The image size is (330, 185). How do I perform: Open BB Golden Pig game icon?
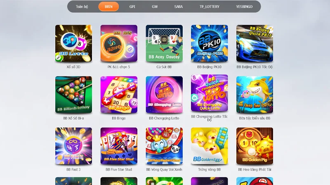pos(255,146)
